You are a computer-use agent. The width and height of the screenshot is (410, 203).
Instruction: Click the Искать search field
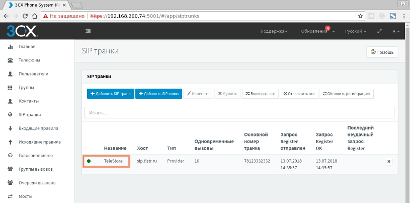(x=239, y=113)
